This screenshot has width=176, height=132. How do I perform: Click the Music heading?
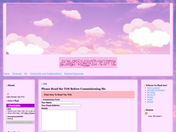(11, 85)
